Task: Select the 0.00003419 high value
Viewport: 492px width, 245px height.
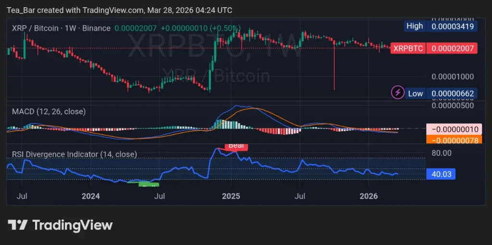Action: [x=453, y=26]
